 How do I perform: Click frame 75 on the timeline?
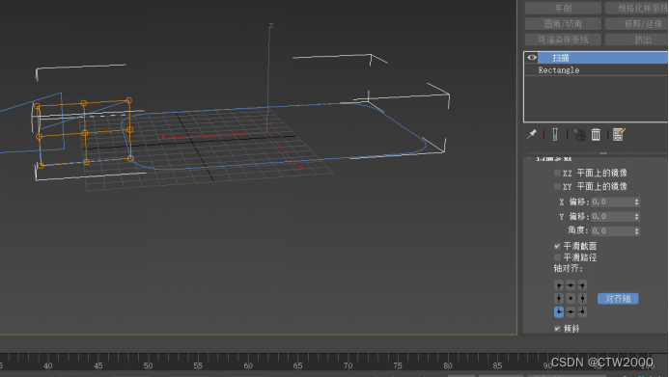[x=398, y=365]
